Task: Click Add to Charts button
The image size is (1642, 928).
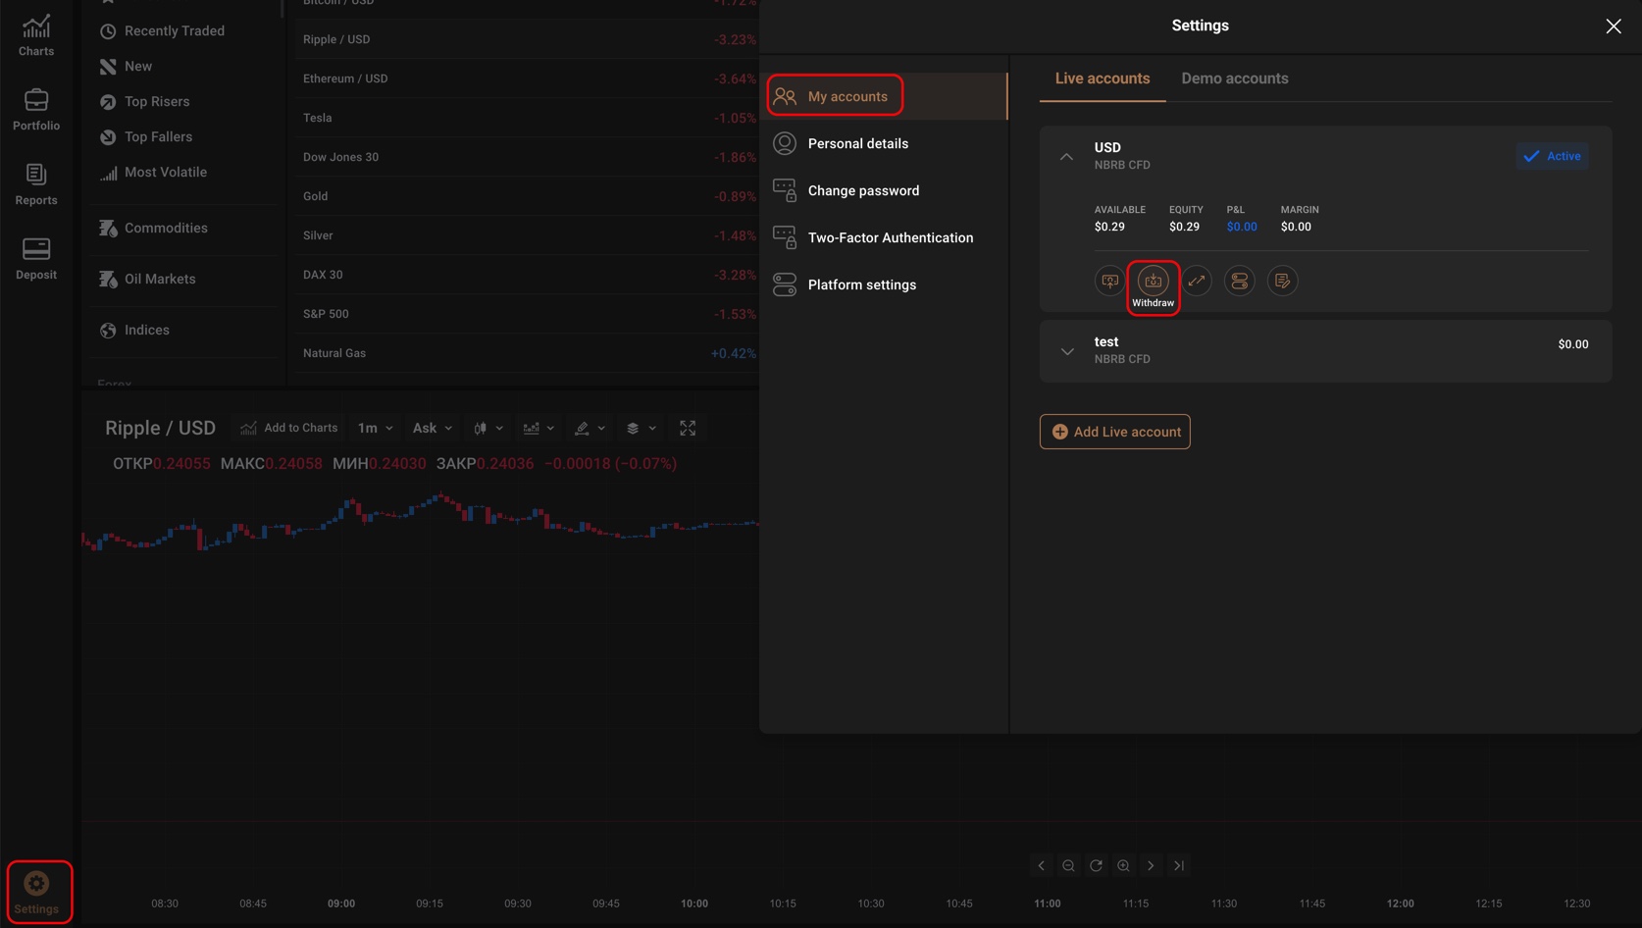Action: pyautogui.click(x=289, y=429)
